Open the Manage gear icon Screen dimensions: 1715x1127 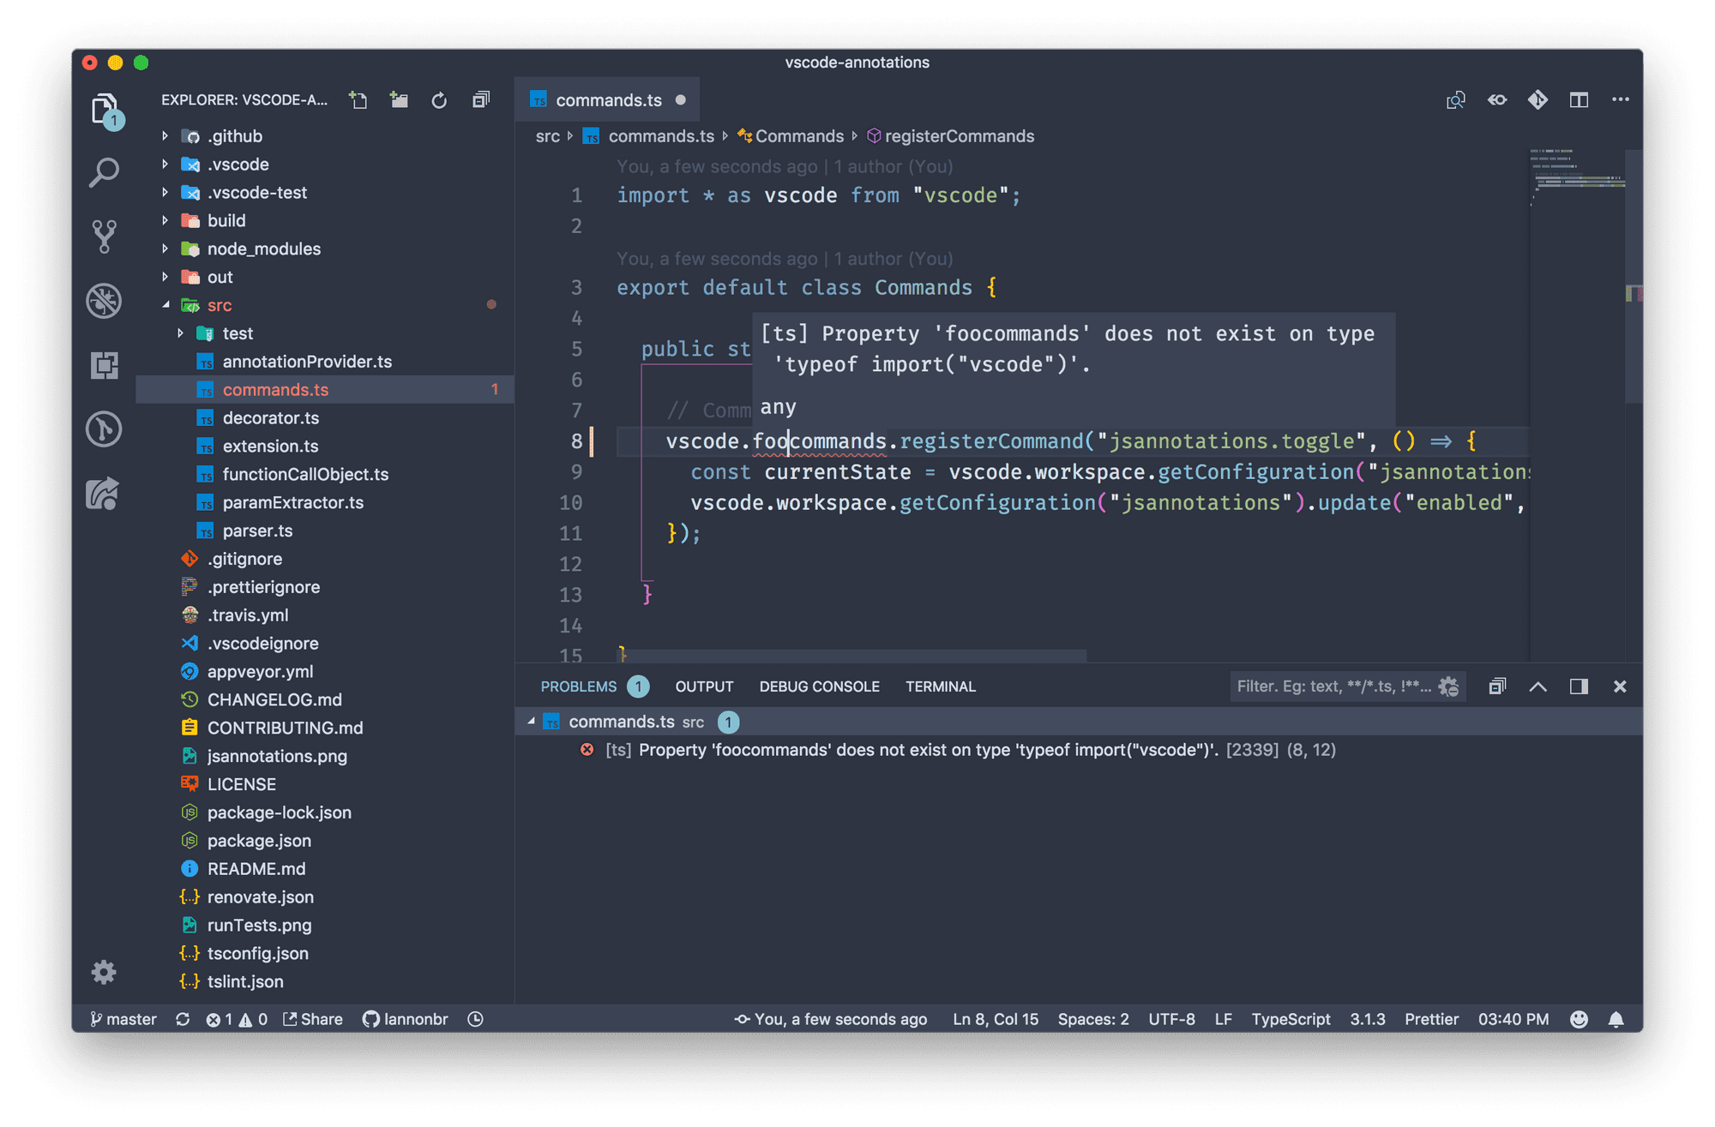104,972
